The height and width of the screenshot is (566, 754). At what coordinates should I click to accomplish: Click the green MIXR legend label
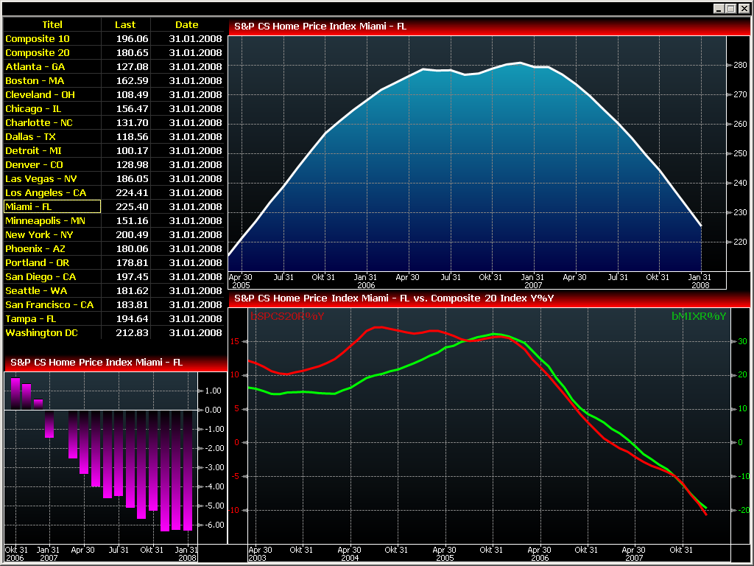pyautogui.click(x=698, y=316)
